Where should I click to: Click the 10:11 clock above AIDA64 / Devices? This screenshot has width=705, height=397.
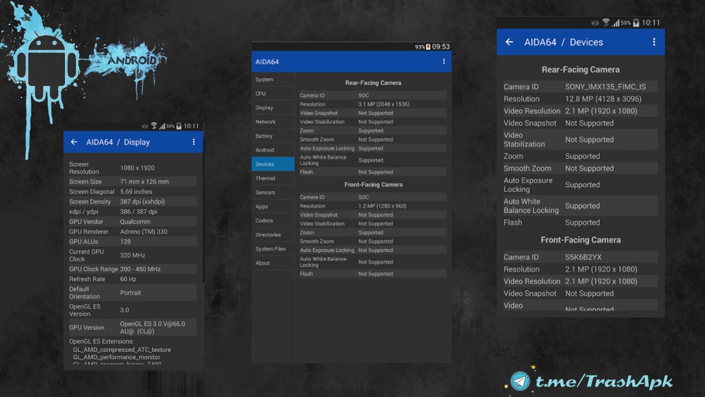click(x=650, y=23)
